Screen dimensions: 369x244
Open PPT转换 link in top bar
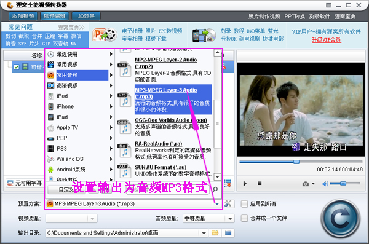(295, 17)
